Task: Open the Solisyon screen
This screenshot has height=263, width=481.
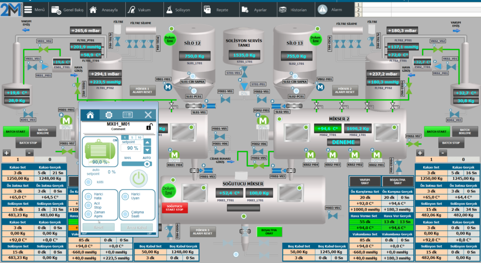Action: 182,10
